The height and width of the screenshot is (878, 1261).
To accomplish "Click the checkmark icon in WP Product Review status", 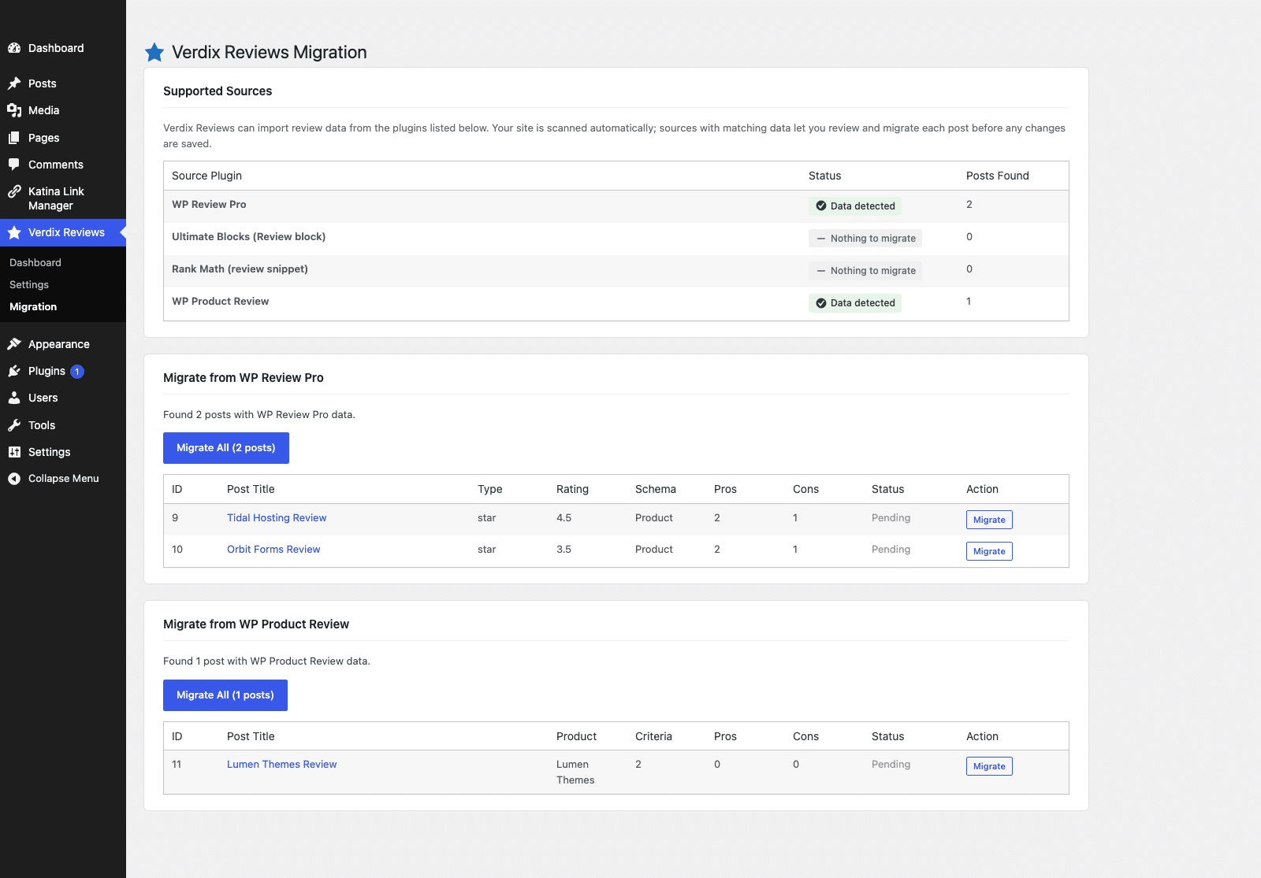I will [x=821, y=303].
